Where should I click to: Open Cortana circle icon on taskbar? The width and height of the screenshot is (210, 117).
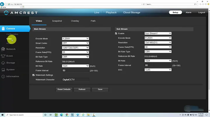pyautogui.click(x=45, y=115)
